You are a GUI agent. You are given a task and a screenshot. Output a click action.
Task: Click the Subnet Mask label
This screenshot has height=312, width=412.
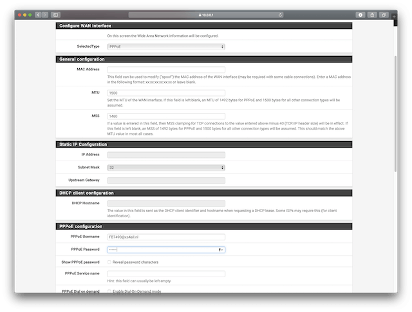pos(89,167)
